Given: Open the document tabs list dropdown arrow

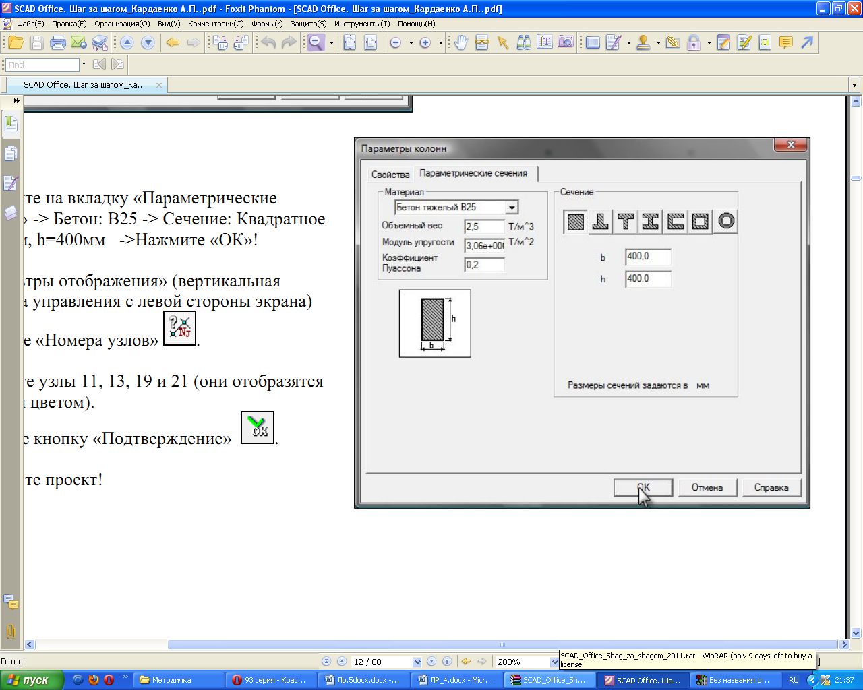Looking at the screenshot, I should tap(854, 86).
